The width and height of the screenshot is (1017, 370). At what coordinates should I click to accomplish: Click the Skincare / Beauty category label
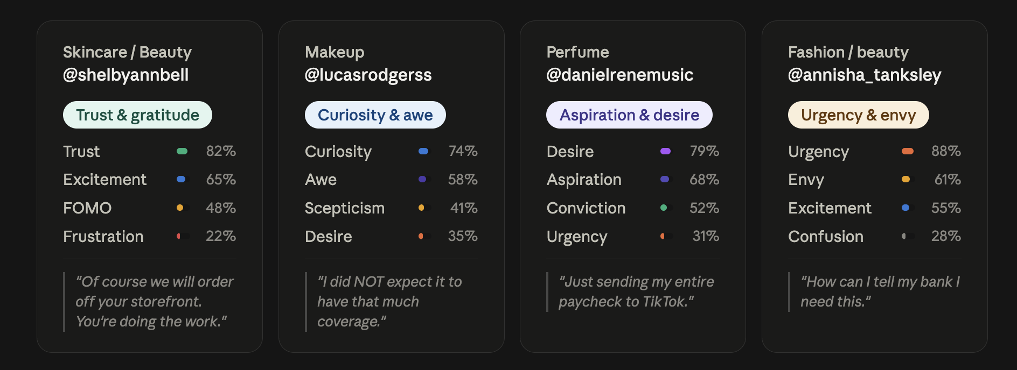(x=127, y=52)
